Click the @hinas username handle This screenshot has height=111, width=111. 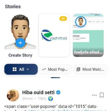(27, 99)
